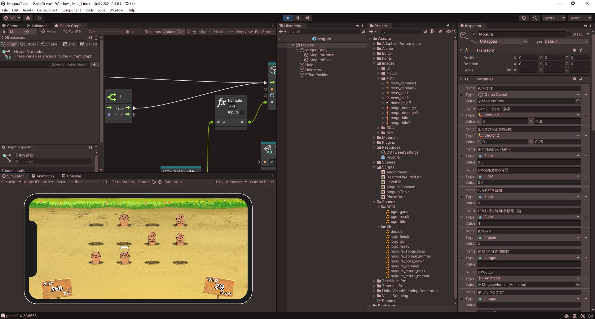Switch to the Animator tab
This screenshot has height=319, width=595.
(x=37, y=26)
